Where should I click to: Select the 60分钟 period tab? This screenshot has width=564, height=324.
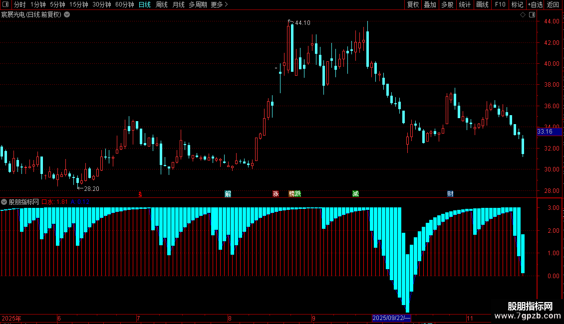coord(125,4)
